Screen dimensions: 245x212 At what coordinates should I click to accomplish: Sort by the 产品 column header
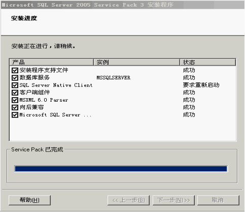coord(52,62)
